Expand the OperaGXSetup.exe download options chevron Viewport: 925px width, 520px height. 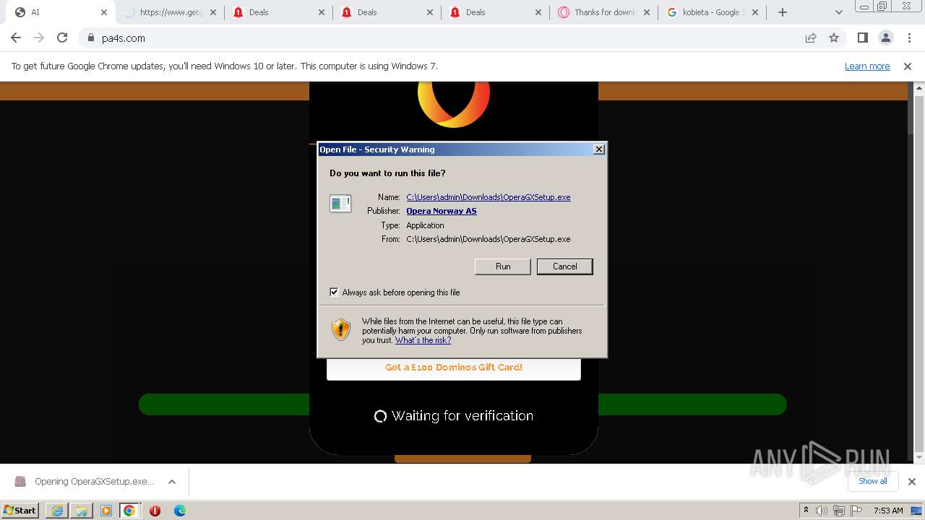tap(172, 482)
